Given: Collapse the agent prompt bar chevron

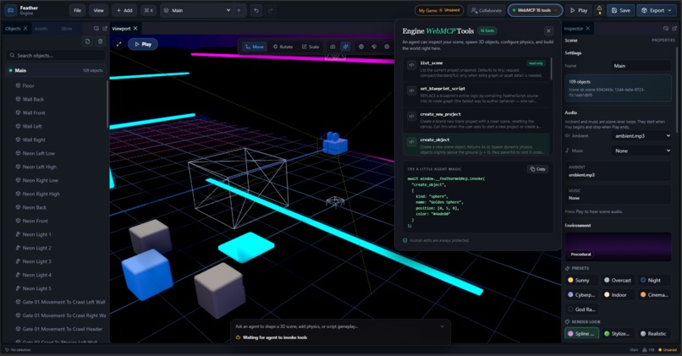Looking at the screenshot, I should click(442, 326).
